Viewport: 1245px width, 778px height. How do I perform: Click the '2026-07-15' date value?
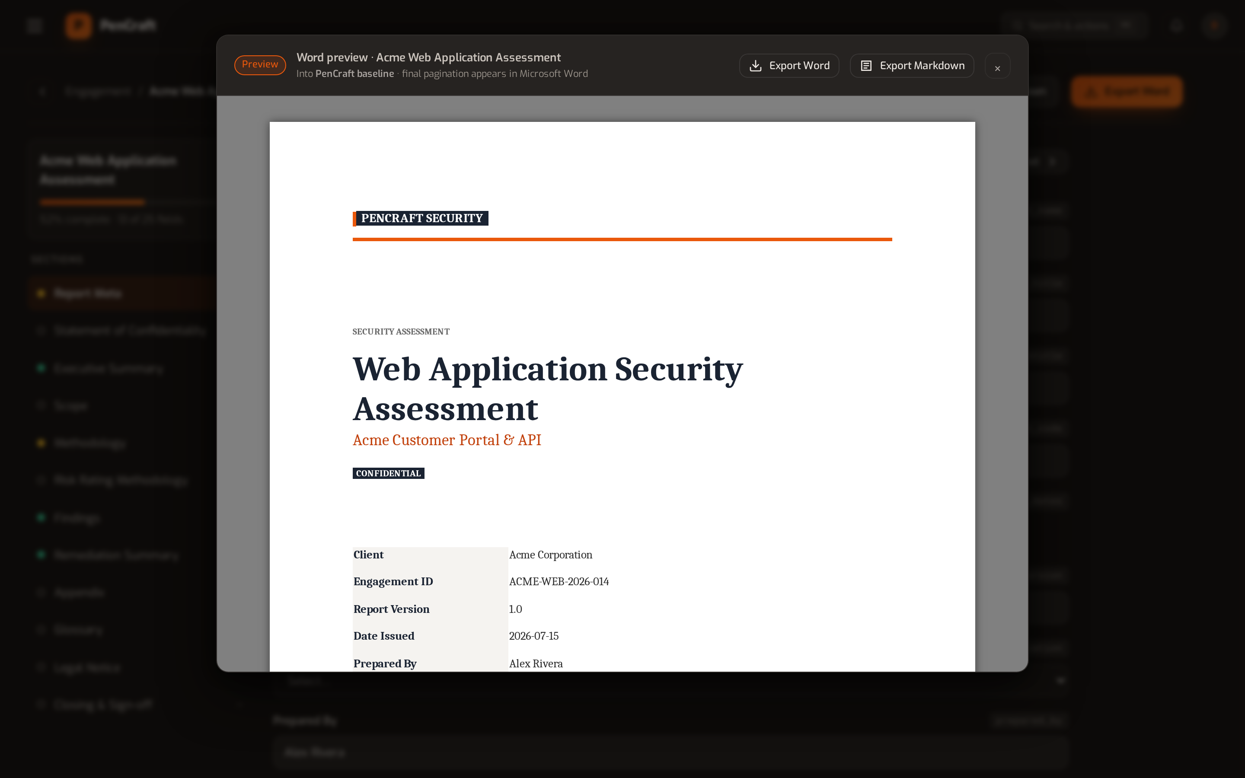point(533,636)
